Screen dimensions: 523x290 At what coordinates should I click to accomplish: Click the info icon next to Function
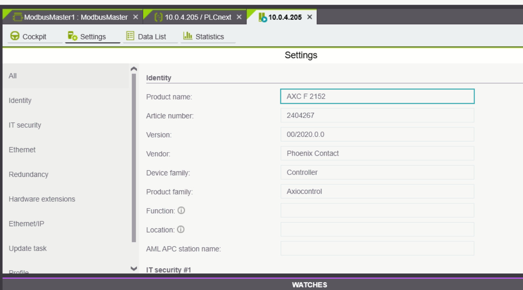click(181, 211)
